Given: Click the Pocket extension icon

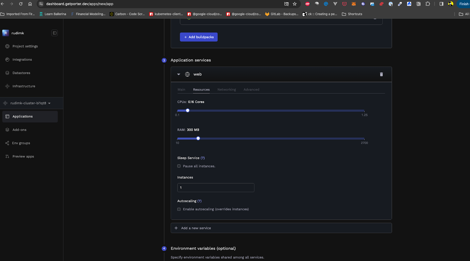Looking at the screenshot, I should pos(344,4).
